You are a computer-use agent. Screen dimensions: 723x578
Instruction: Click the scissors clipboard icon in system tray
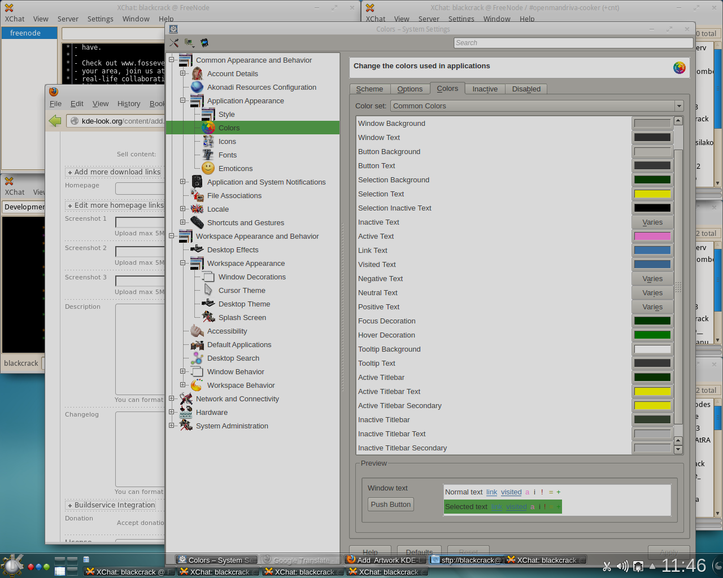point(607,566)
